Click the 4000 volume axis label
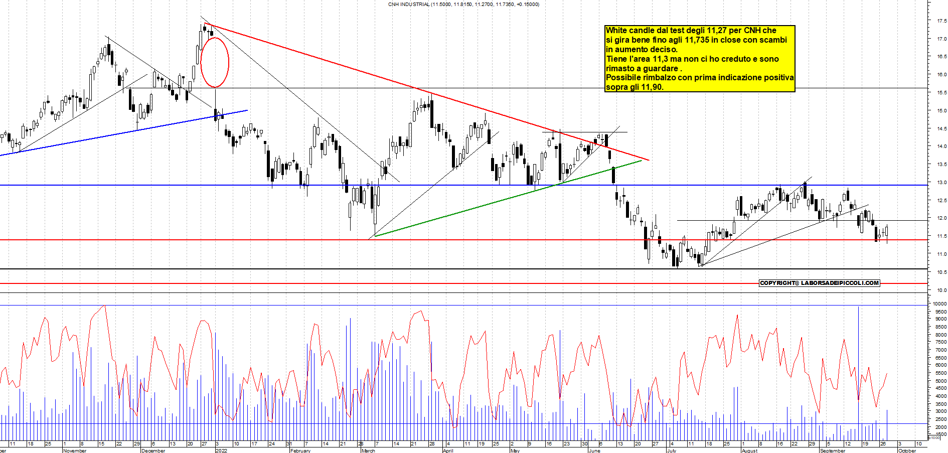This screenshot has width=948, height=453. [x=940, y=396]
